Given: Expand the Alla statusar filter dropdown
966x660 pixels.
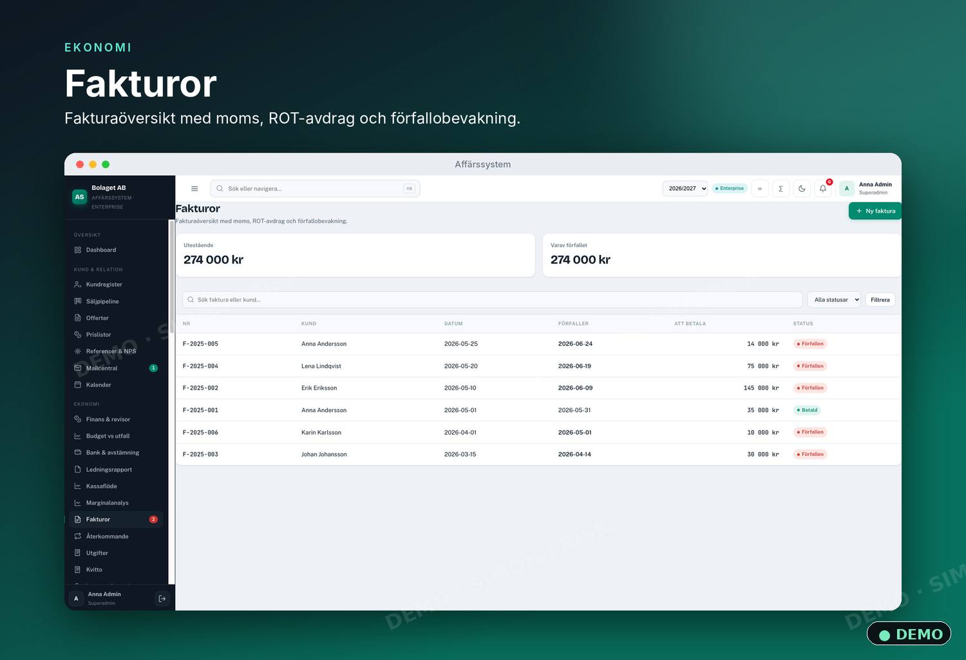Looking at the screenshot, I should pos(835,299).
